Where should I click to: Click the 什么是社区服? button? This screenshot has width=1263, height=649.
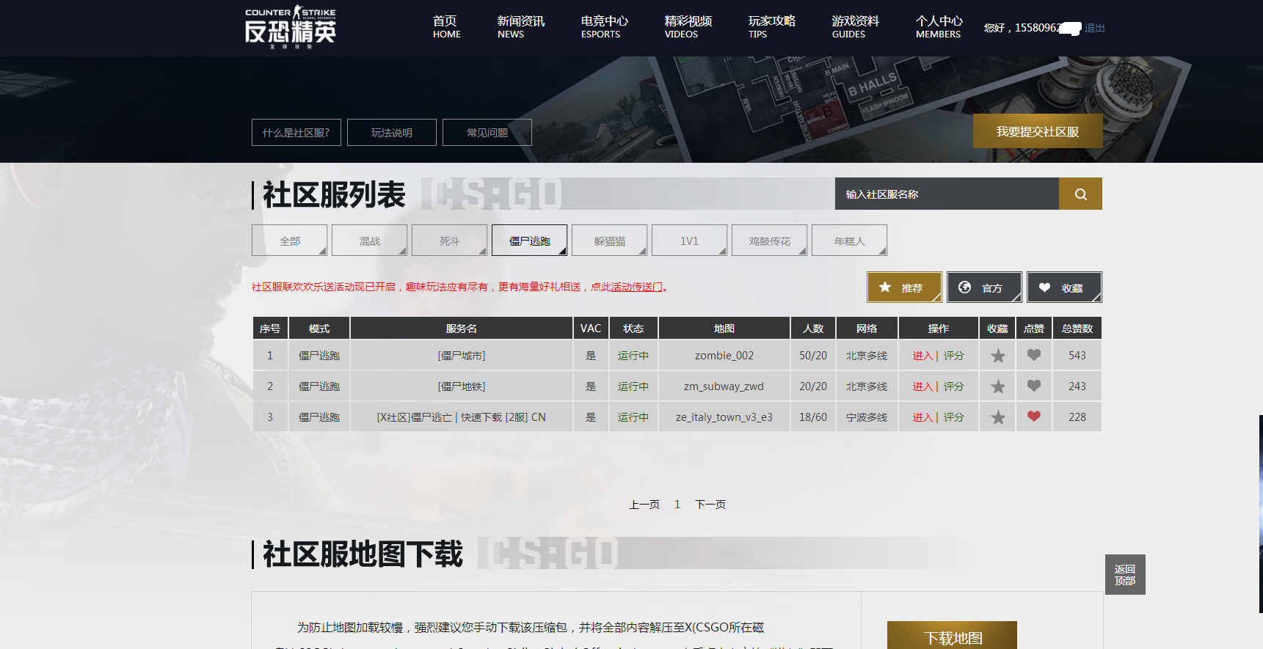pos(296,132)
